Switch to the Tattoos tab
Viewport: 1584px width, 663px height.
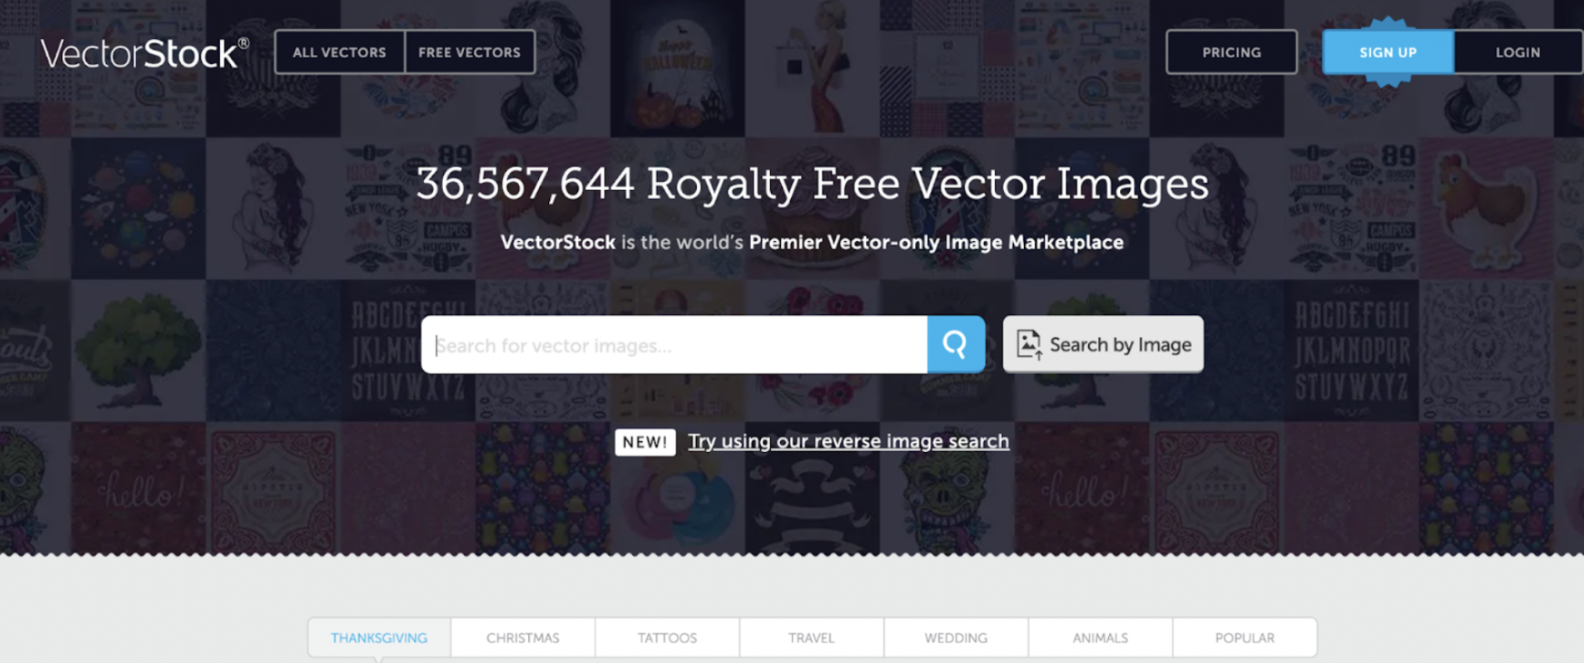tap(667, 637)
